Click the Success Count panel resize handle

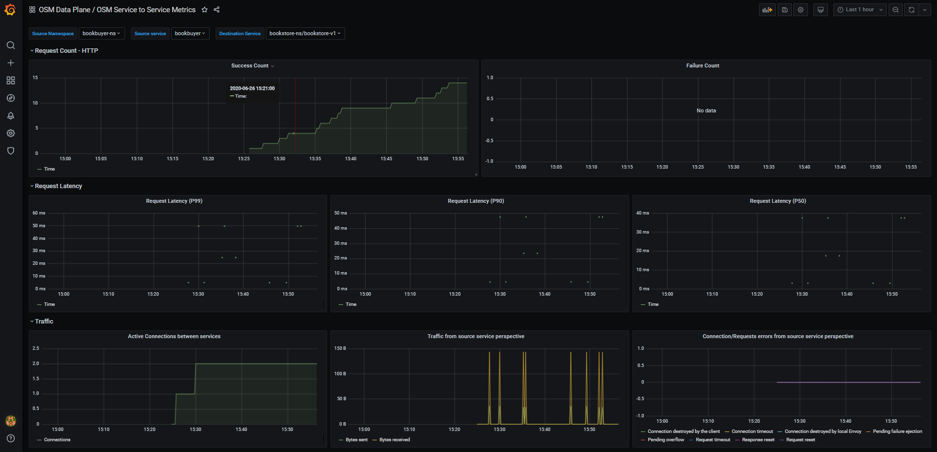(x=476, y=174)
